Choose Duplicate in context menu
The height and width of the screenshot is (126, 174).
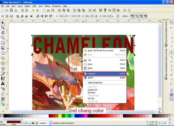coord(104,74)
